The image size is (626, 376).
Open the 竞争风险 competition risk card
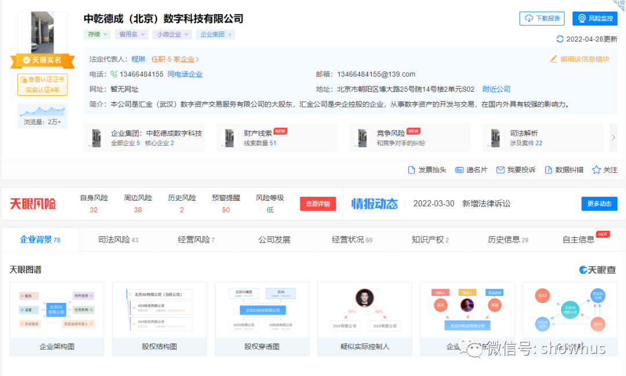[x=410, y=138]
